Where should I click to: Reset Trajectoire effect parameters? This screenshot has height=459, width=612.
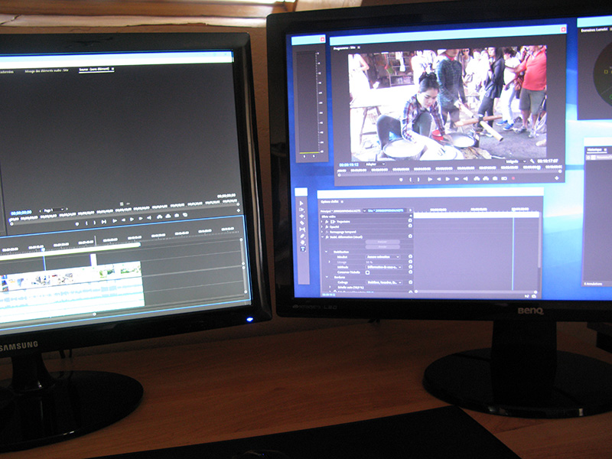click(410, 220)
